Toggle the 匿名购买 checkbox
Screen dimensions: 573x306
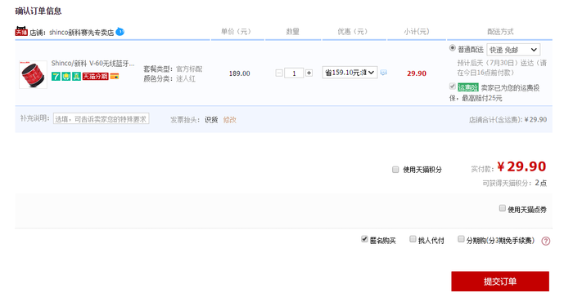364,239
